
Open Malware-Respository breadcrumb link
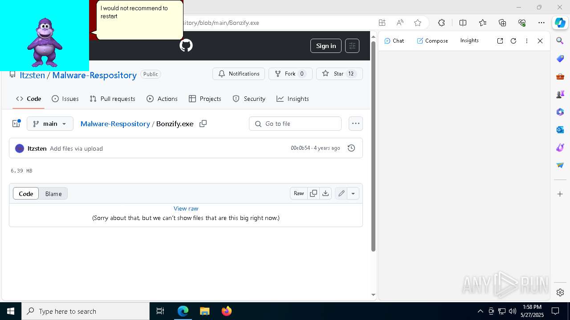click(x=115, y=124)
